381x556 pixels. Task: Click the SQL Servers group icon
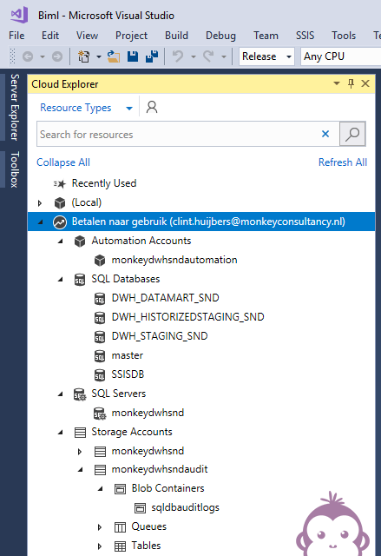click(x=80, y=394)
